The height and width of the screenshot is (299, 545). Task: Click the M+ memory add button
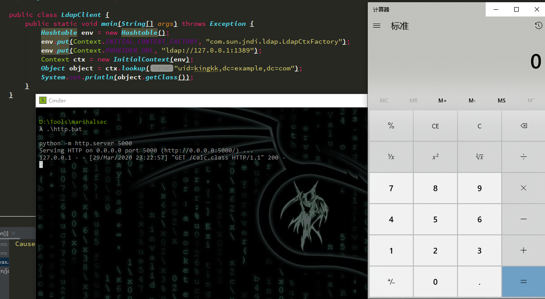[442, 100]
